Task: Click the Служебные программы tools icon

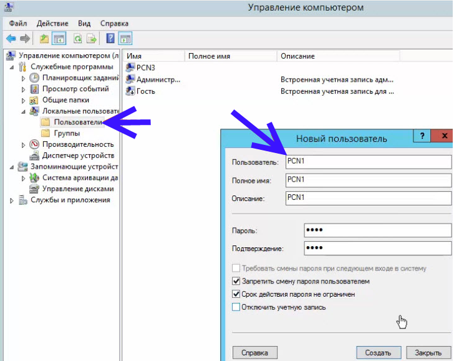Action: (x=22, y=67)
